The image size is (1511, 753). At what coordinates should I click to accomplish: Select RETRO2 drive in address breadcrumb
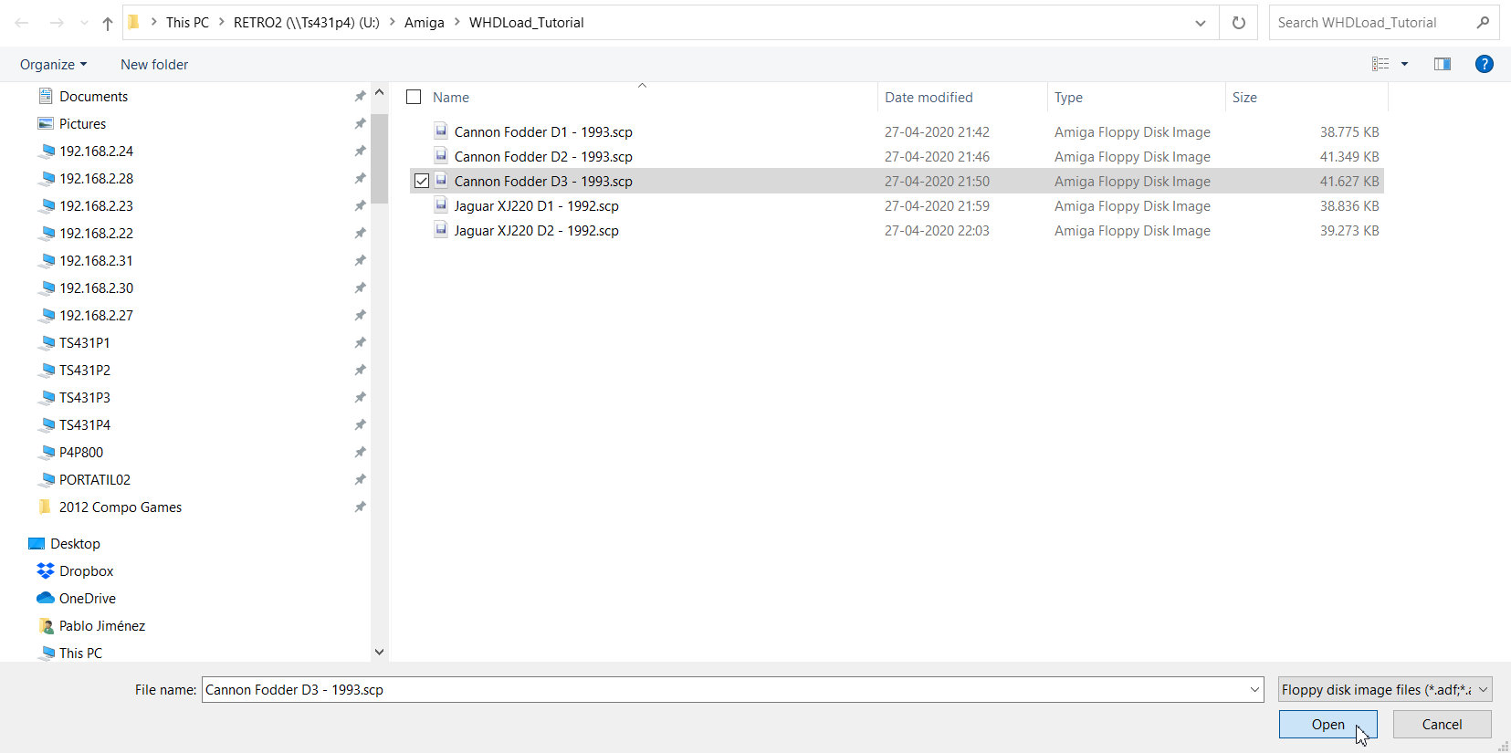(x=307, y=23)
